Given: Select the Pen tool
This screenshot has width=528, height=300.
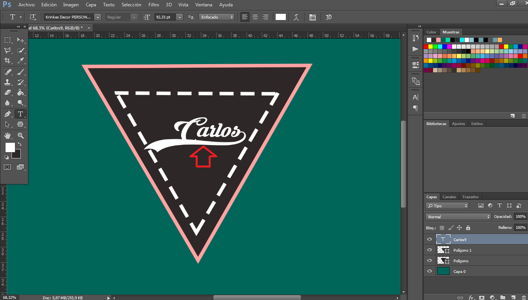Looking at the screenshot, I should 7,114.
